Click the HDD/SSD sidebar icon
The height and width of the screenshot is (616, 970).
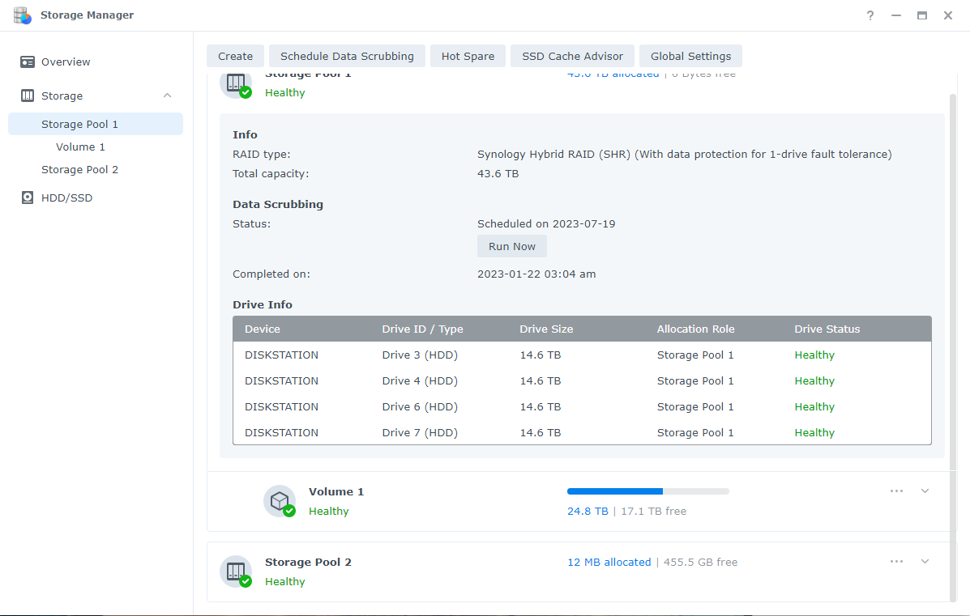click(x=28, y=198)
